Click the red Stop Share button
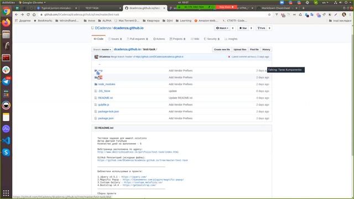This screenshot has width=354, height=199. (226, 7)
